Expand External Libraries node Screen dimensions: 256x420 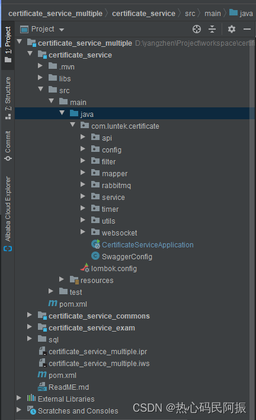[x=19, y=398]
